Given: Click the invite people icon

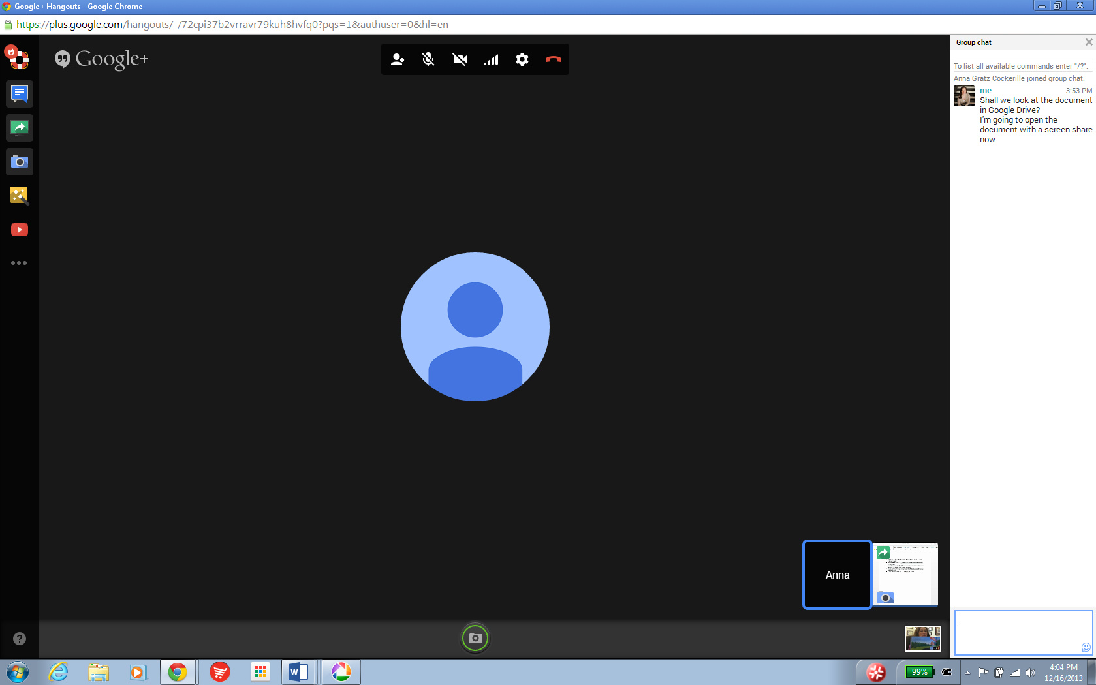Looking at the screenshot, I should tap(397, 59).
